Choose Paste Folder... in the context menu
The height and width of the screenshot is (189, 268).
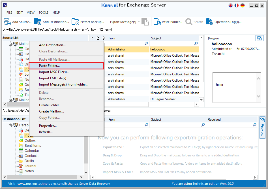[66, 66]
